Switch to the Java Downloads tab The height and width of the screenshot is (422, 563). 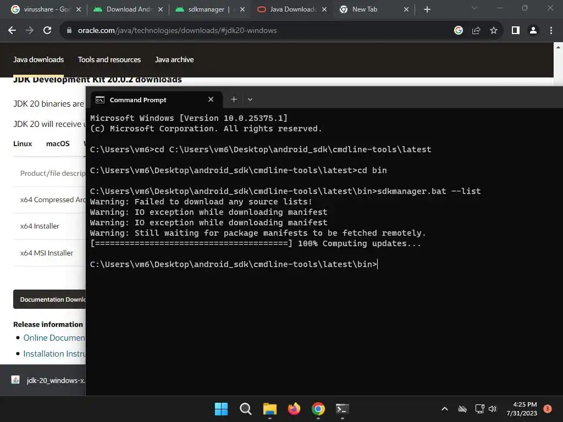point(292,9)
